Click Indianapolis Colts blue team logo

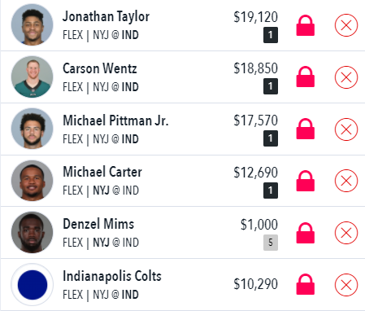pos(33,285)
